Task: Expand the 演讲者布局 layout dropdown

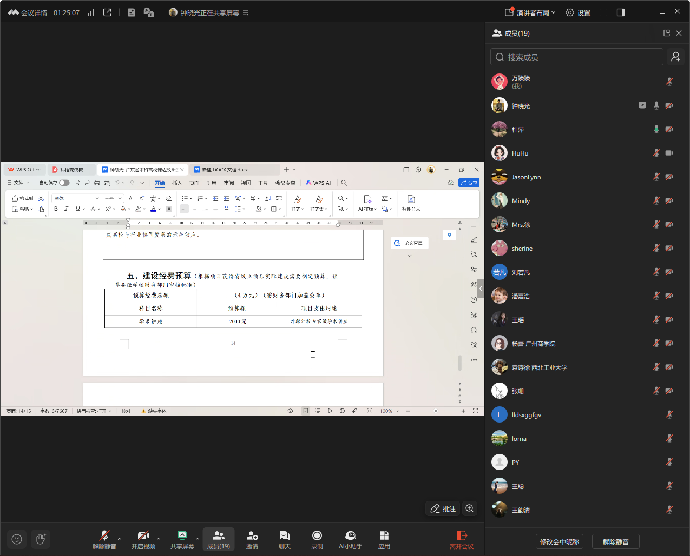Action: point(530,12)
